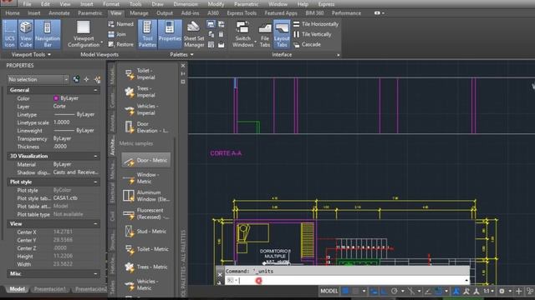Close the command line window
Viewport: 535px width, 300px height.
pos(220,274)
